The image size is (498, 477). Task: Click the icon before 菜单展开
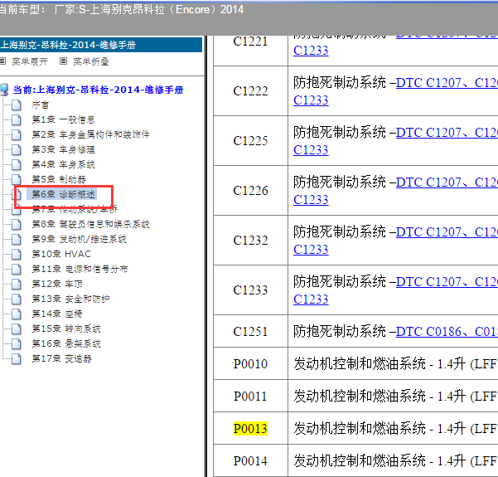tap(3, 61)
